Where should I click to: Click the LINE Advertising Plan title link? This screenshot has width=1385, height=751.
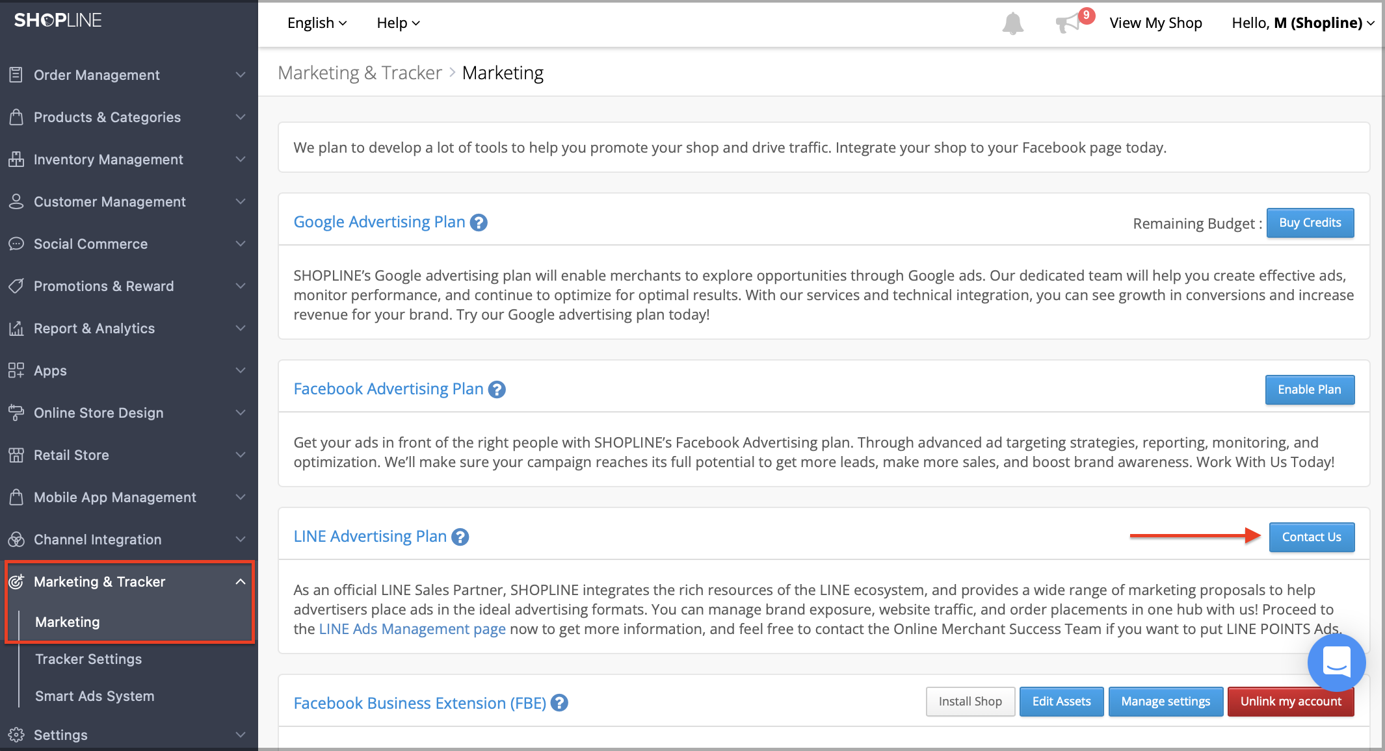(x=370, y=537)
